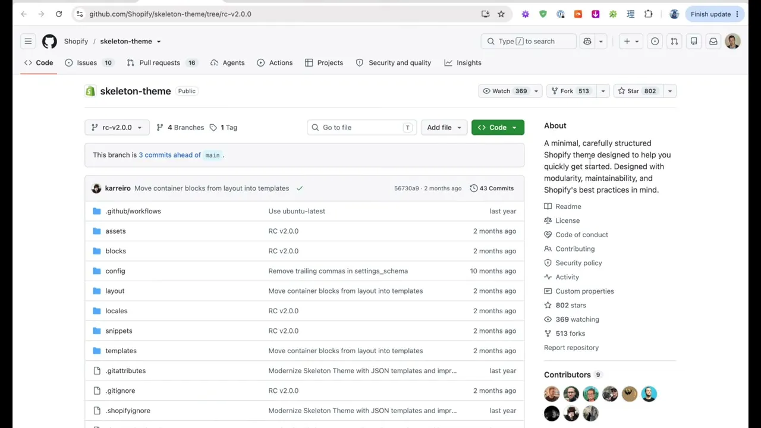761x428 pixels.
Task: Switch to the Actions tab
Action: click(275, 62)
